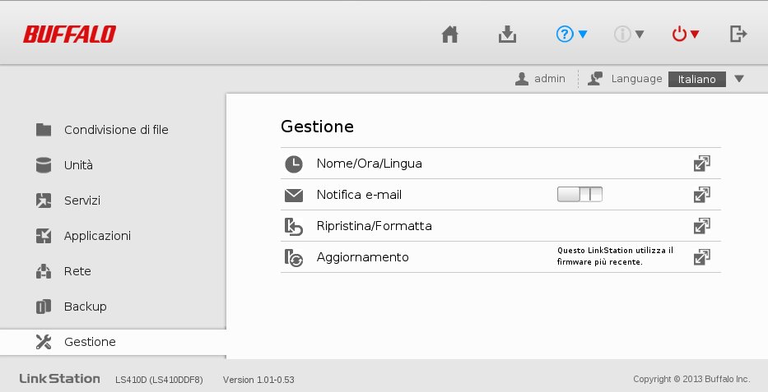Click the download tray icon
Screen dimensions: 768x392
[507, 35]
